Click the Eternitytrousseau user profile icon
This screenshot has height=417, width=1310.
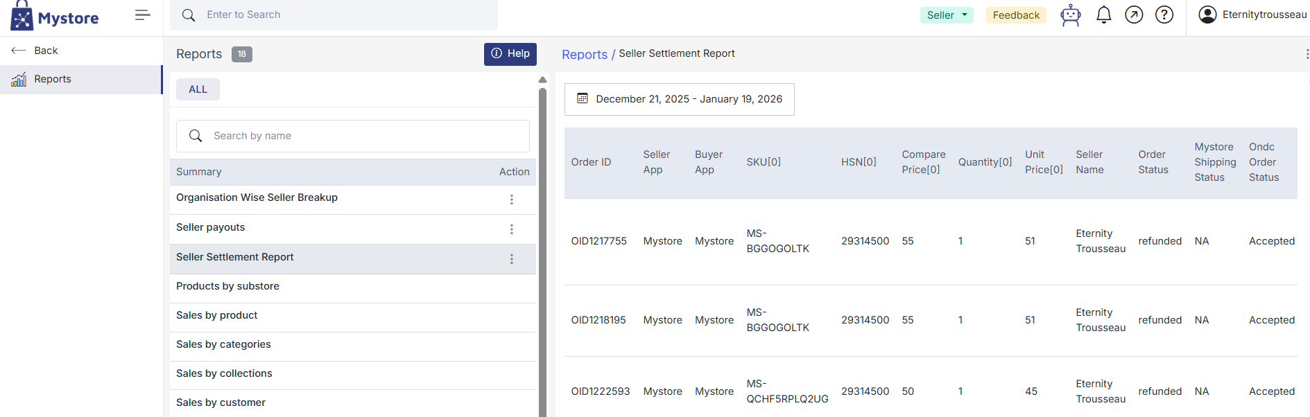(1207, 15)
